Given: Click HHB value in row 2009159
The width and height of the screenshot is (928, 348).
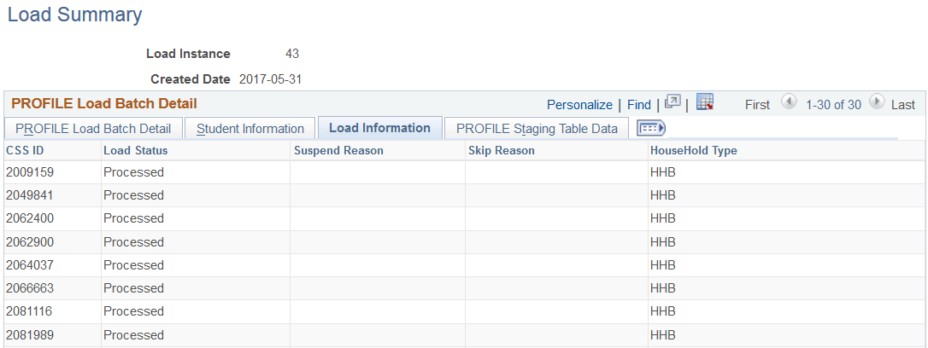Looking at the screenshot, I should 663,172.
